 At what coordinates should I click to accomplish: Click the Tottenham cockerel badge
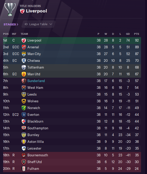coord(24,68)
